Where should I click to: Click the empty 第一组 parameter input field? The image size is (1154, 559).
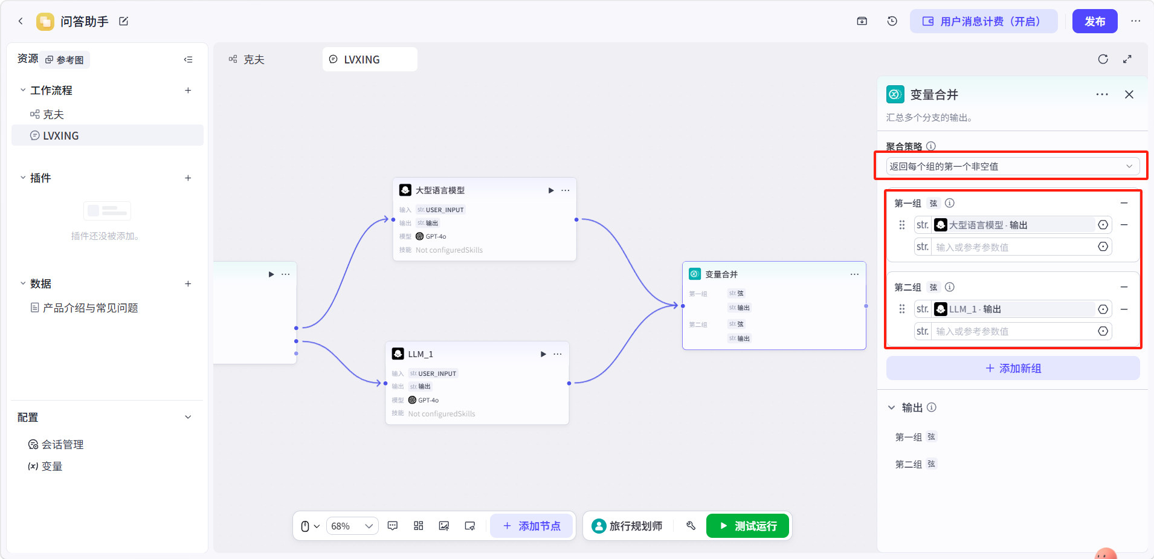1013,247
